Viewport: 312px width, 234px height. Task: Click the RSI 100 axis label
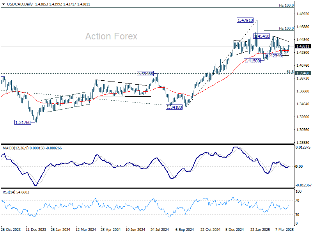pos(299,191)
